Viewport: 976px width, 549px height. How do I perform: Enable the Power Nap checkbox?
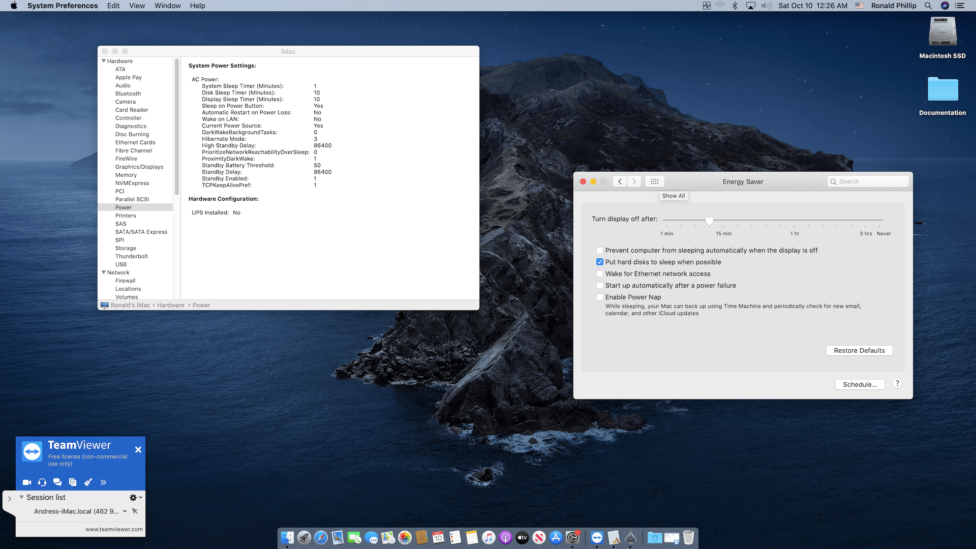click(x=600, y=297)
